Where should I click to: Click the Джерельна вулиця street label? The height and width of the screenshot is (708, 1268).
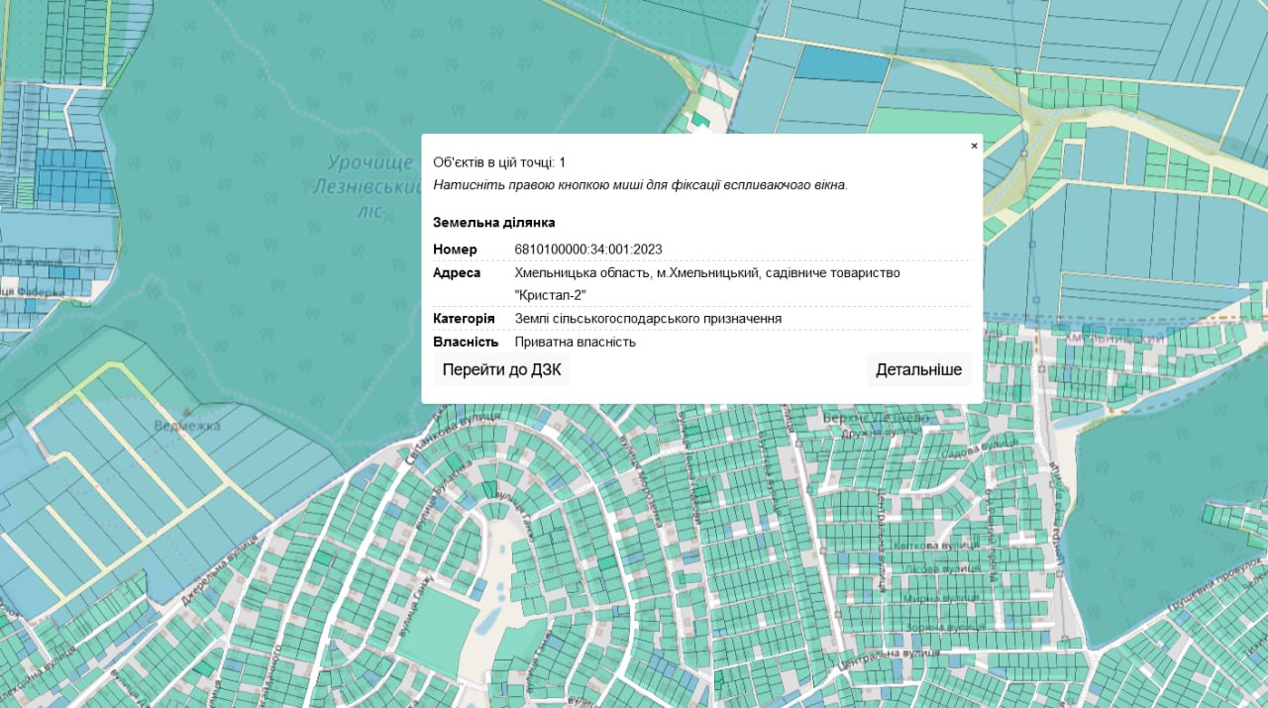[x=220, y=569]
